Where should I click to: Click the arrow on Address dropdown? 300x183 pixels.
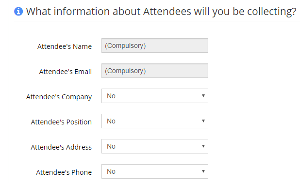click(x=203, y=146)
